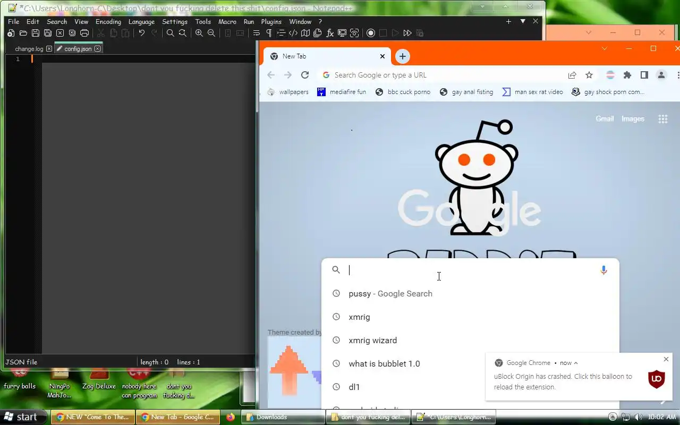Switch to the change.log tab
Viewport: 680px width, 425px height.
coord(29,49)
